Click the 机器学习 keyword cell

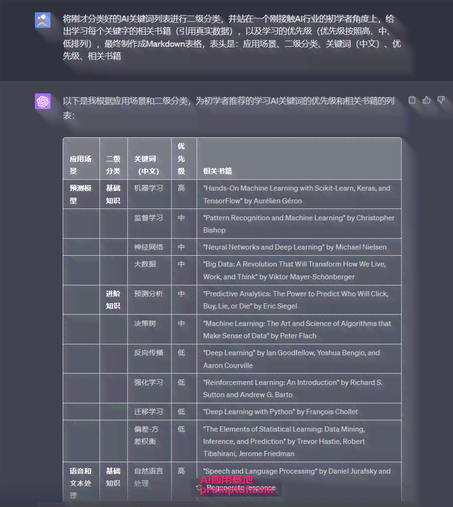(149, 194)
